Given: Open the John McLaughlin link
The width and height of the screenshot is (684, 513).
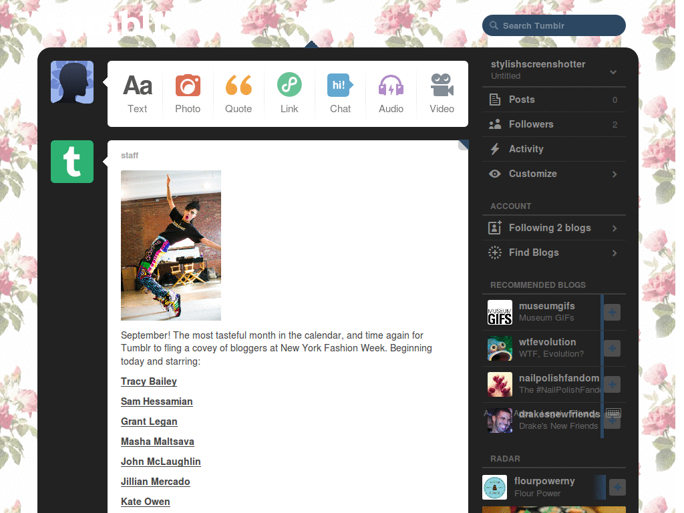Looking at the screenshot, I should pyautogui.click(x=160, y=462).
